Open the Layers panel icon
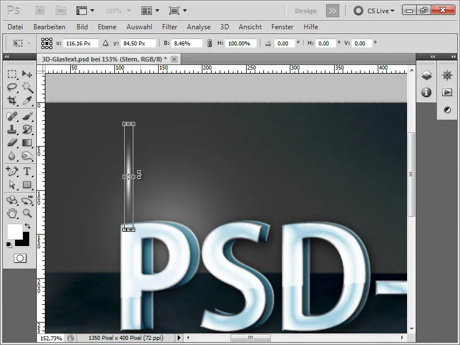The height and width of the screenshot is (345, 460). point(427,75)
